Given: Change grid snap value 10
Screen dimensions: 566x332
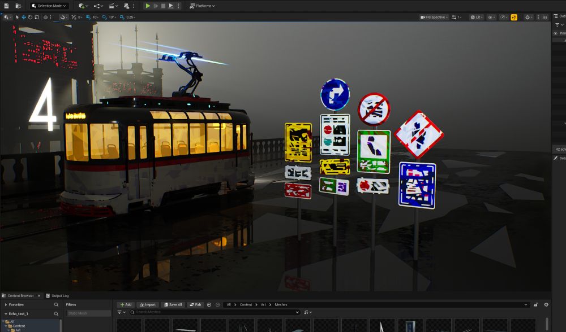Looking at the screenshot, I should (x=95, y=18).
